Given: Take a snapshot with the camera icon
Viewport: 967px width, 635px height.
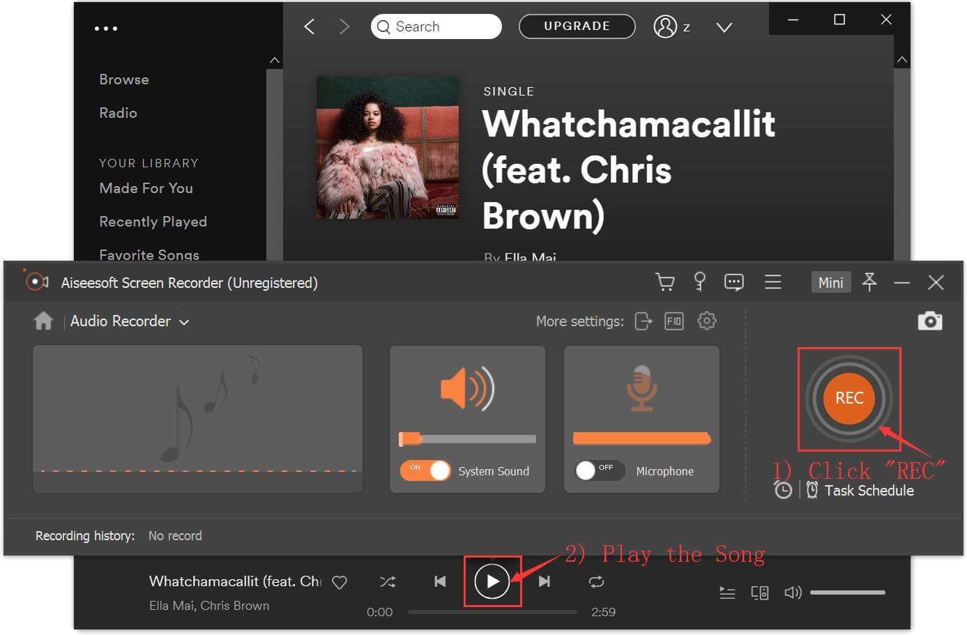Looking at the screenshot, I should [x=930, y=321].
